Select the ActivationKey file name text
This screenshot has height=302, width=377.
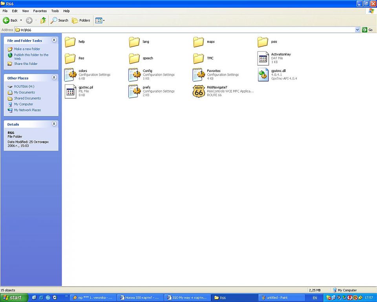(281, 54)
